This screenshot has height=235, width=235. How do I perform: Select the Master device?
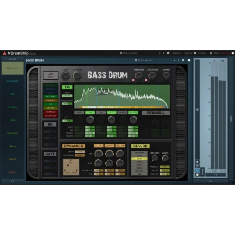13,172
